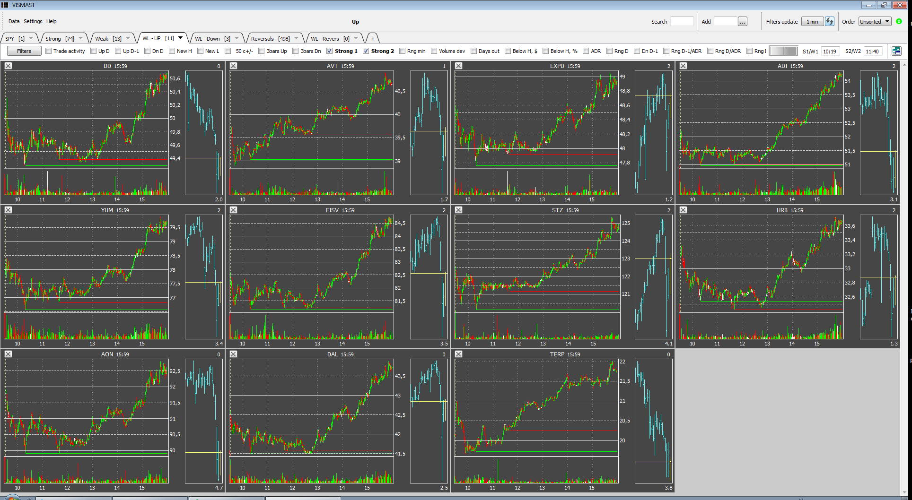The width and height of the screenshot is (912, 500).
Task: Close the AVT chart panel
Action: pos(234,66)
